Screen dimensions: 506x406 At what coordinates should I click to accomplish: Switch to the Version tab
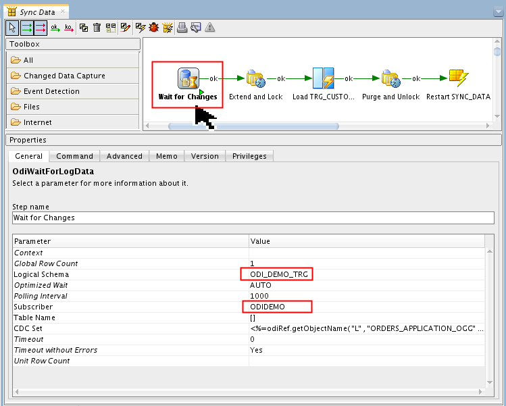(205, 156)
